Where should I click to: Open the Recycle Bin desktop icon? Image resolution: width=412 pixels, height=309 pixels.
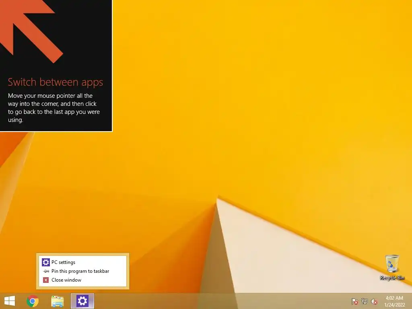click(x=392, y=267)
